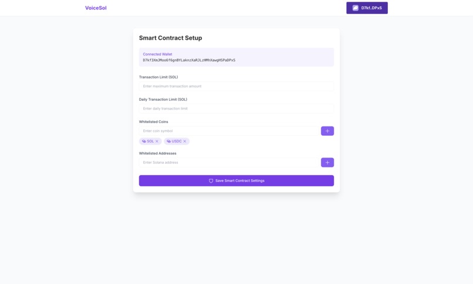Click the Smart Contract Setup heading
This screenshot has height=284, width=473.
(x=170, y=38)
